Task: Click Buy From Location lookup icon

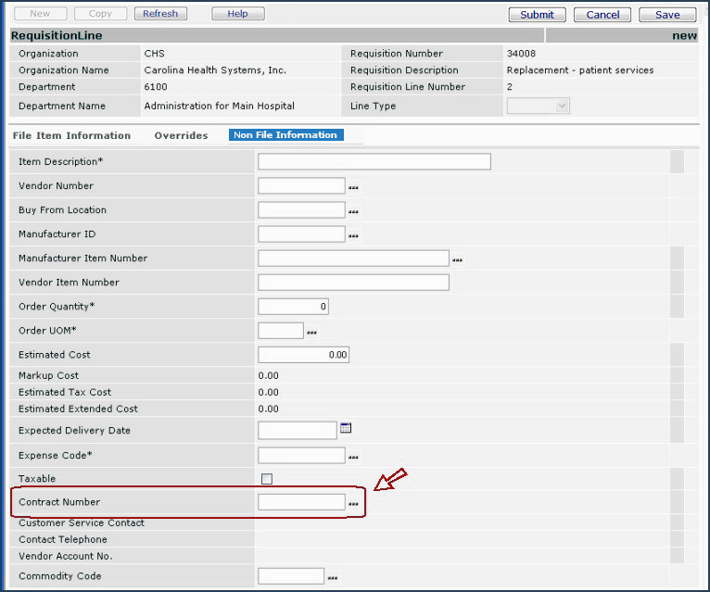Action: pyautogui.click(x=353, y=211)
